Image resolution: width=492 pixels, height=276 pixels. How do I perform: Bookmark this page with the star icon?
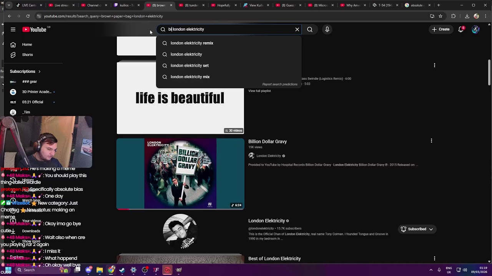[x=440, y=16]
